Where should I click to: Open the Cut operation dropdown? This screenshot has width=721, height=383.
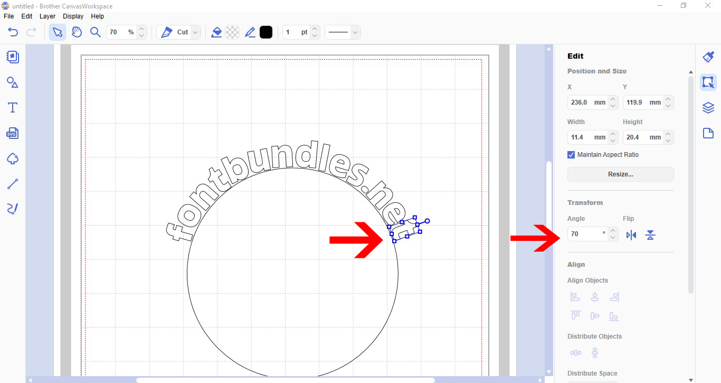196,32
